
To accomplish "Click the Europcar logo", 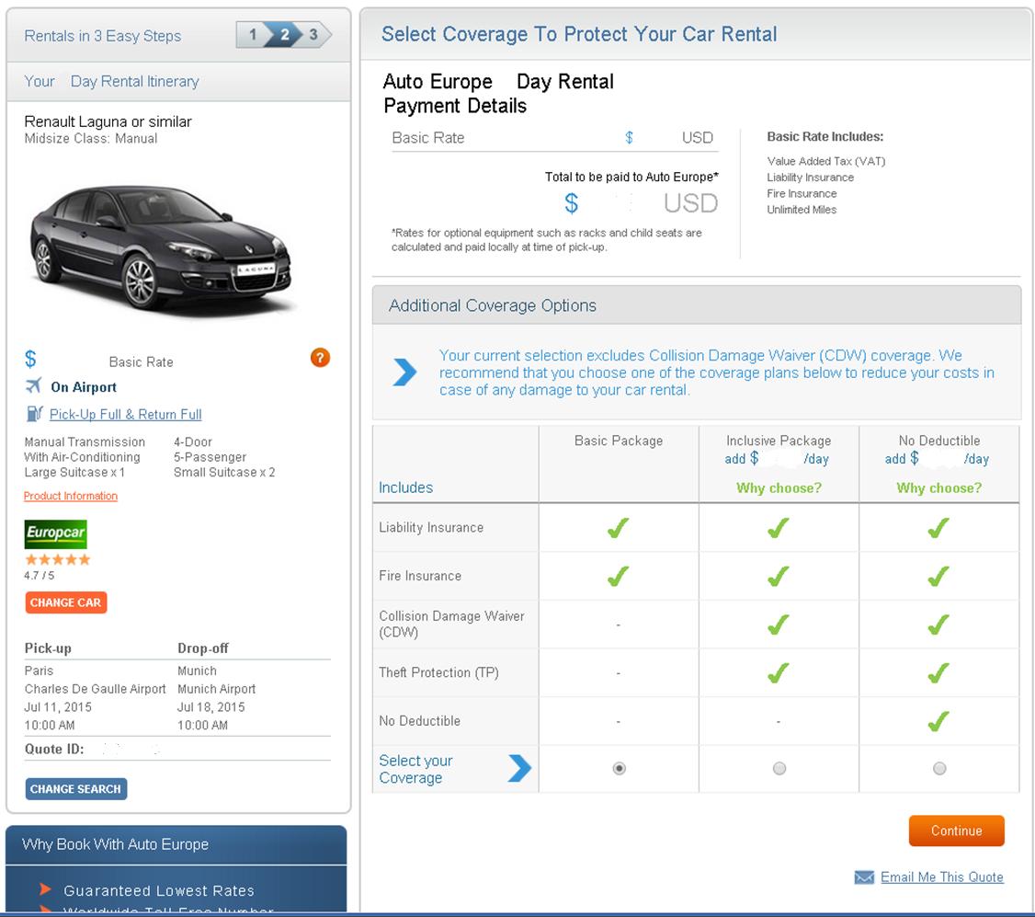I will [x=55, y=533].
